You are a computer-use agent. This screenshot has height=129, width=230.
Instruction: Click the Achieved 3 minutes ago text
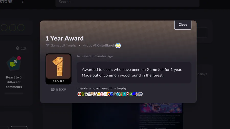click(95, 56)
